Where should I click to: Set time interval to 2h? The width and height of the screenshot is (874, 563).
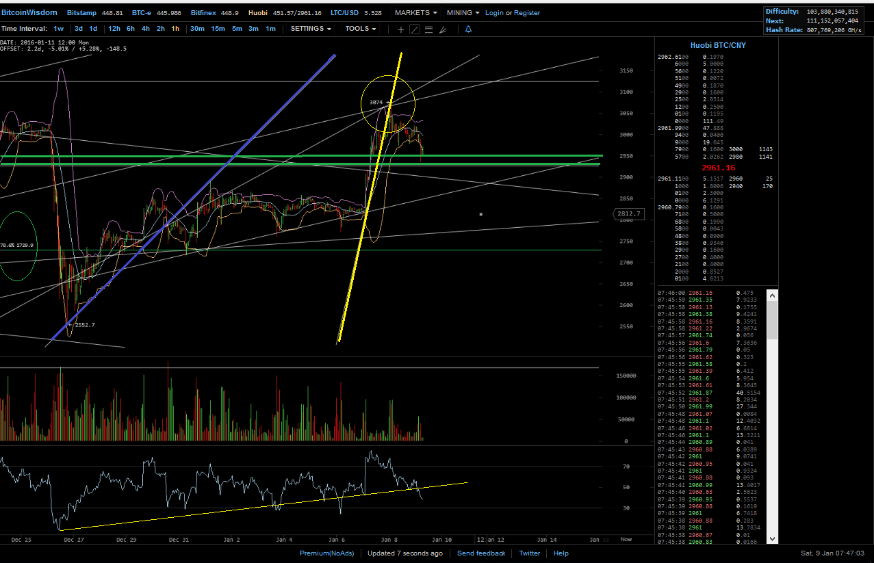tap(161, 29)
